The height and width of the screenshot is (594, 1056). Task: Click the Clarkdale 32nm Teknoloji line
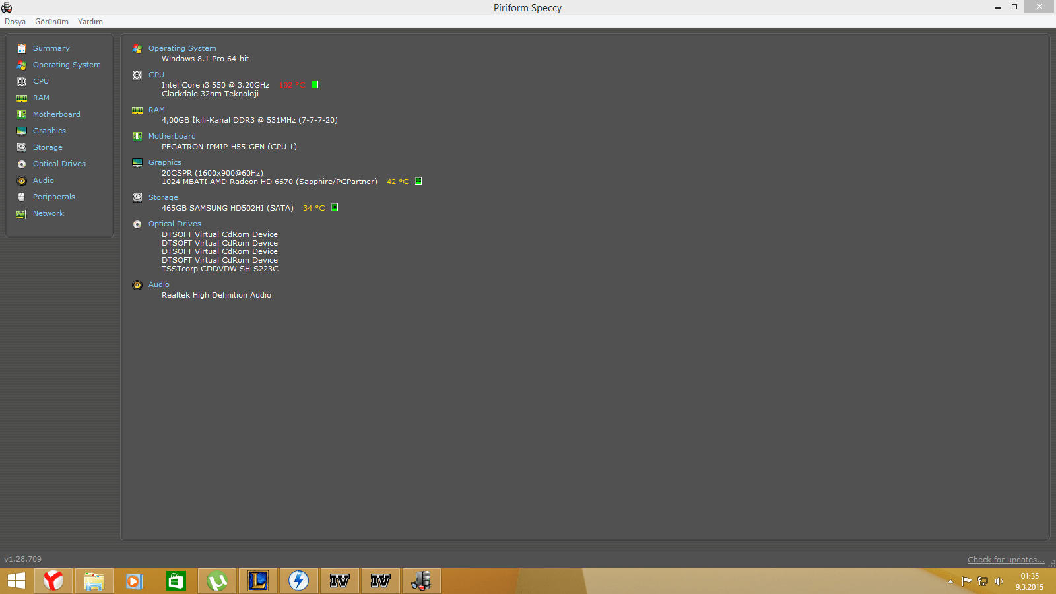pos(210,94)
